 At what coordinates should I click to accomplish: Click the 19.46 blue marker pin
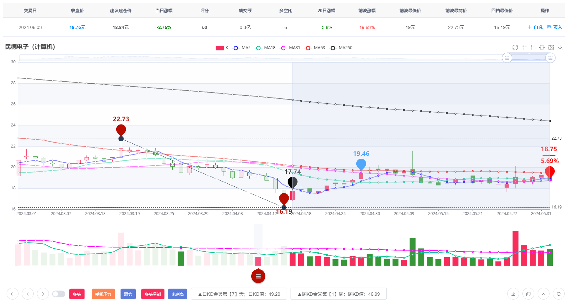pos(361,164)
